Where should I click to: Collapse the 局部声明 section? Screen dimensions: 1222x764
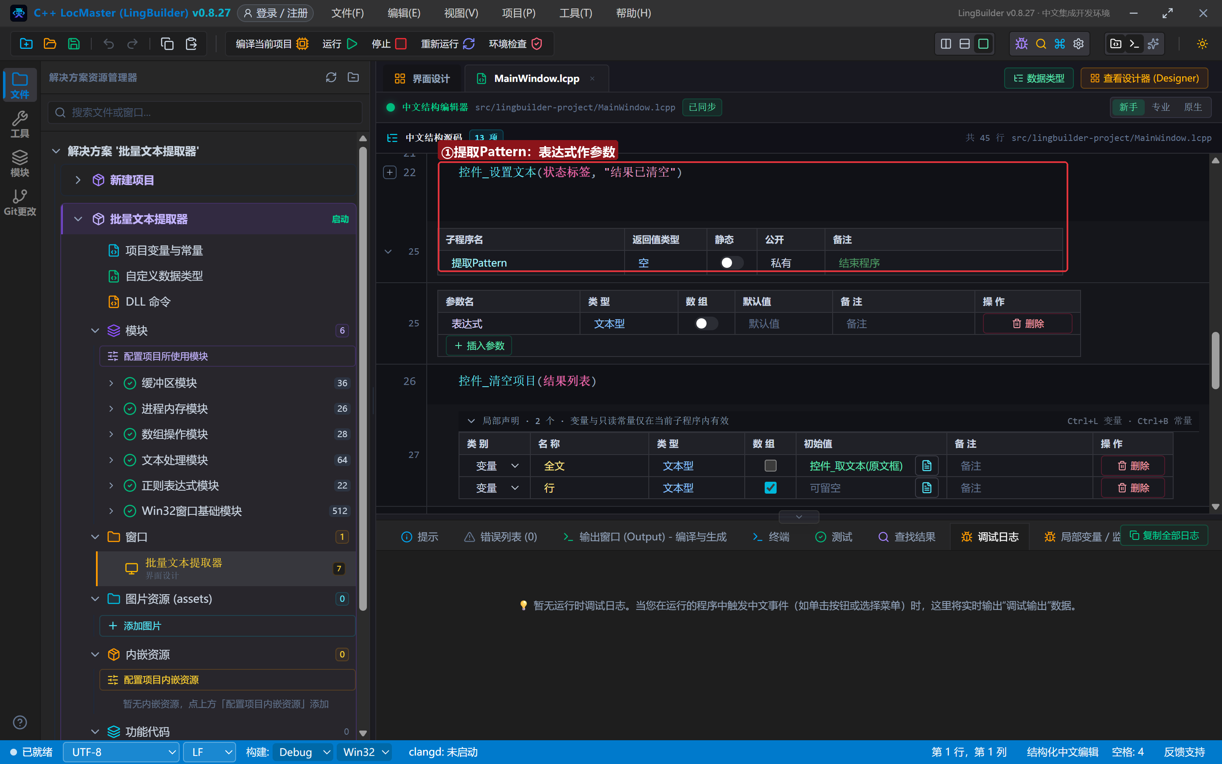(471, 420)
